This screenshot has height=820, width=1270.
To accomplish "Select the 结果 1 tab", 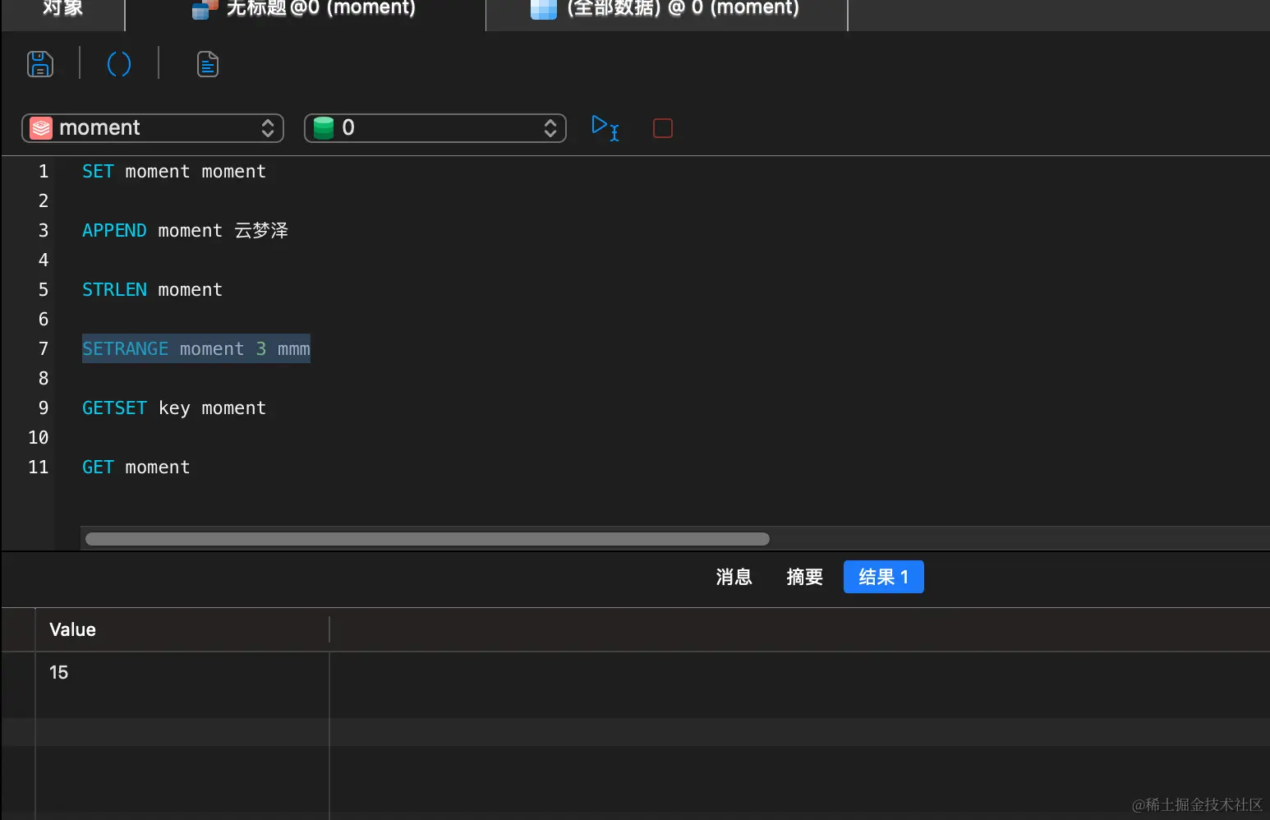I will point(884,577).
